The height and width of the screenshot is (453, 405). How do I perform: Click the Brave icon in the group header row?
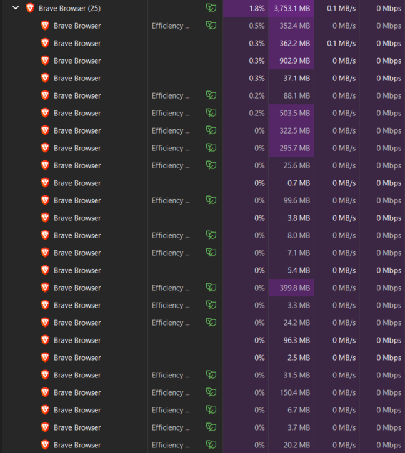pos(30,9)
